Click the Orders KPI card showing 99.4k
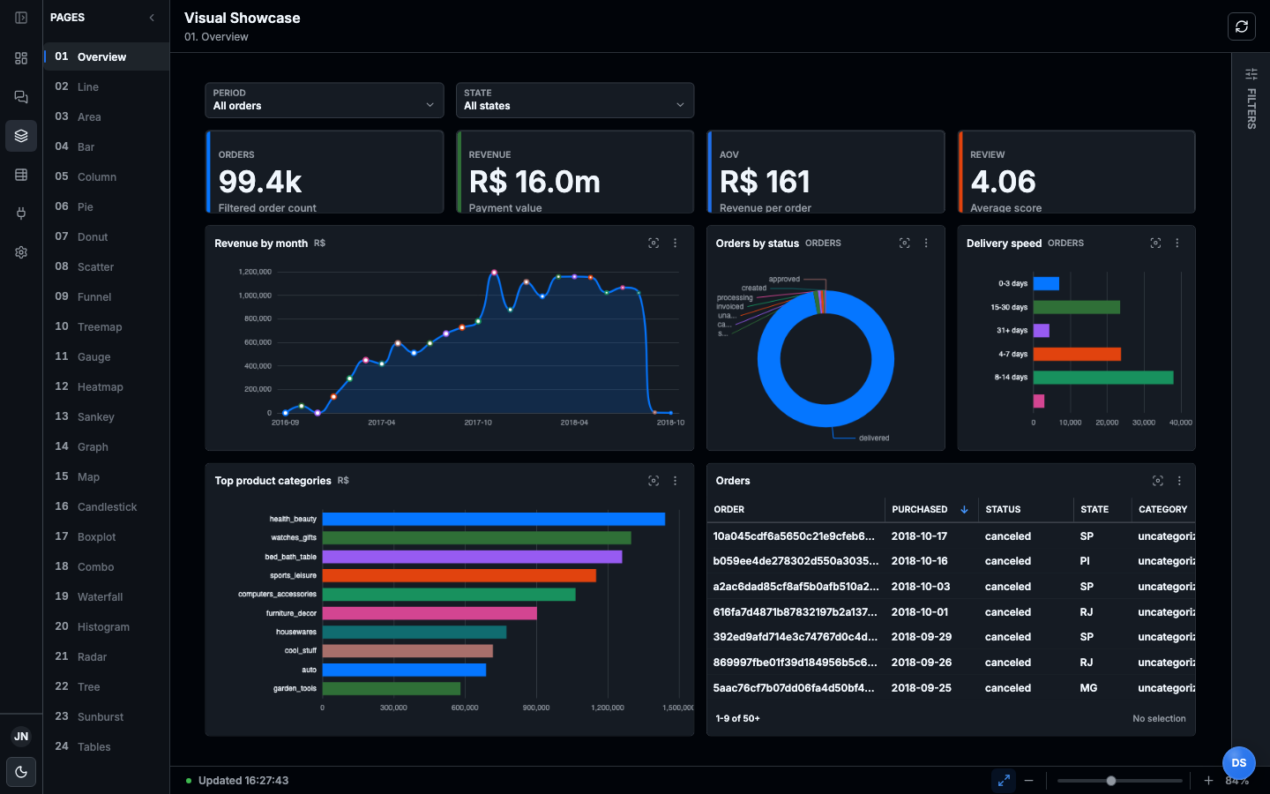The height and width of the screenshot is (794, 1270). [325, 172]
